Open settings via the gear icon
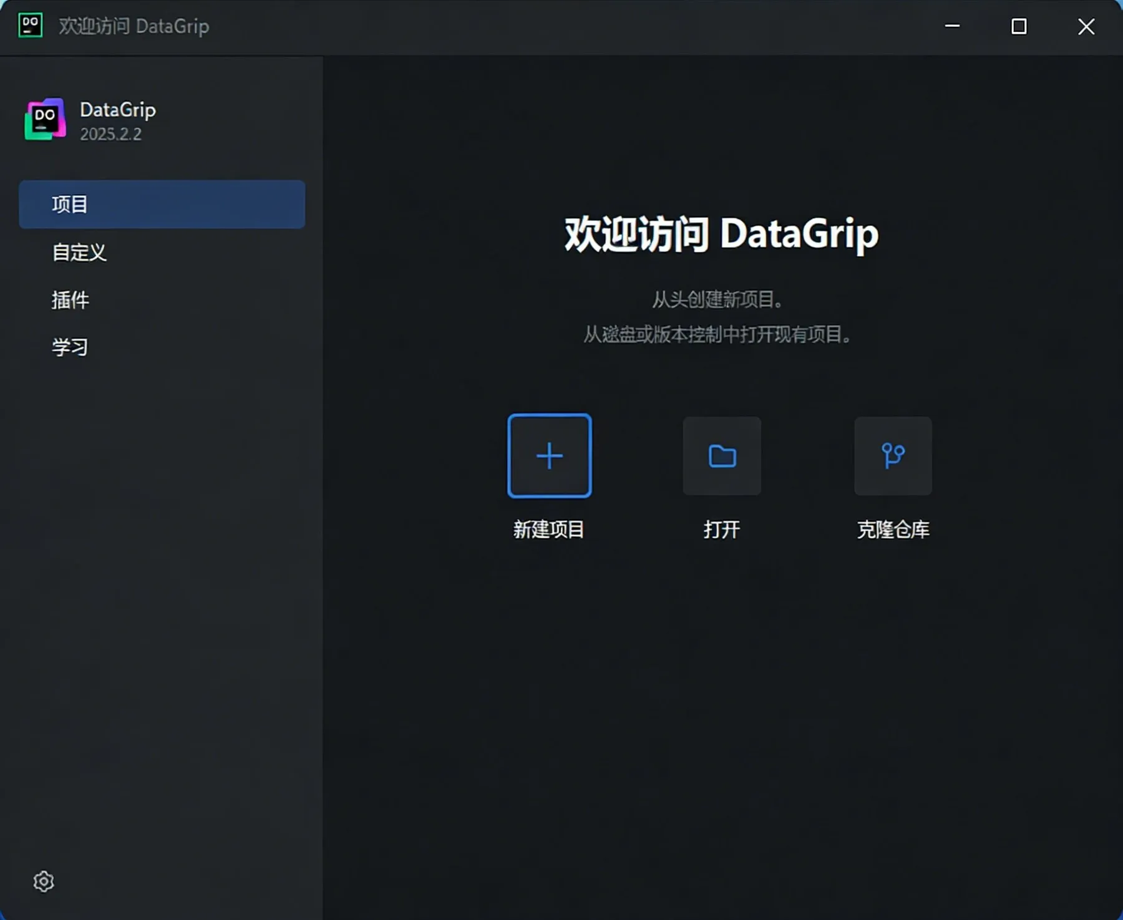This screenshot has height=920, width=1123. point(44,881)
